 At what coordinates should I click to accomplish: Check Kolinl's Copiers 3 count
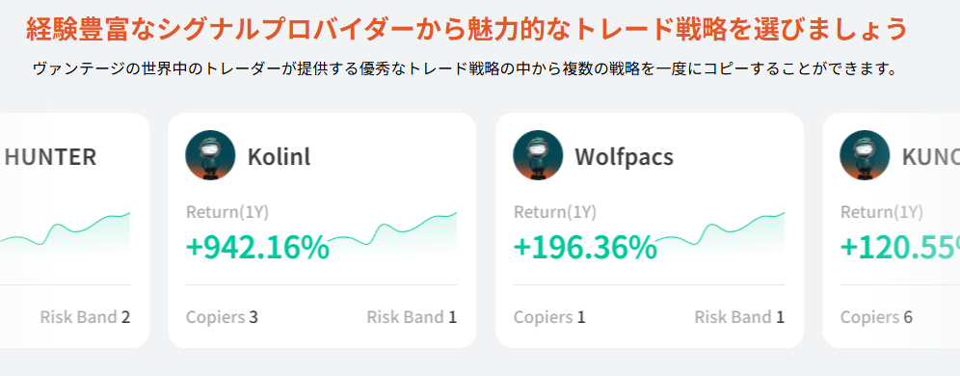click(222, 317)
